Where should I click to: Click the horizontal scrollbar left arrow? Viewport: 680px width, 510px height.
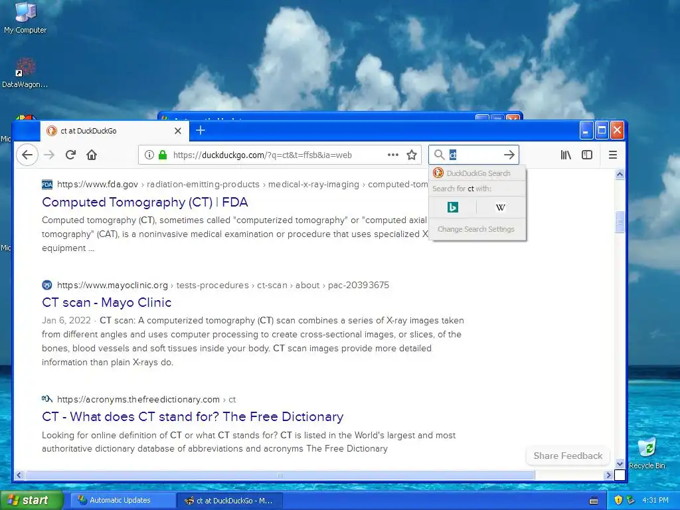[x=19, y=475]
